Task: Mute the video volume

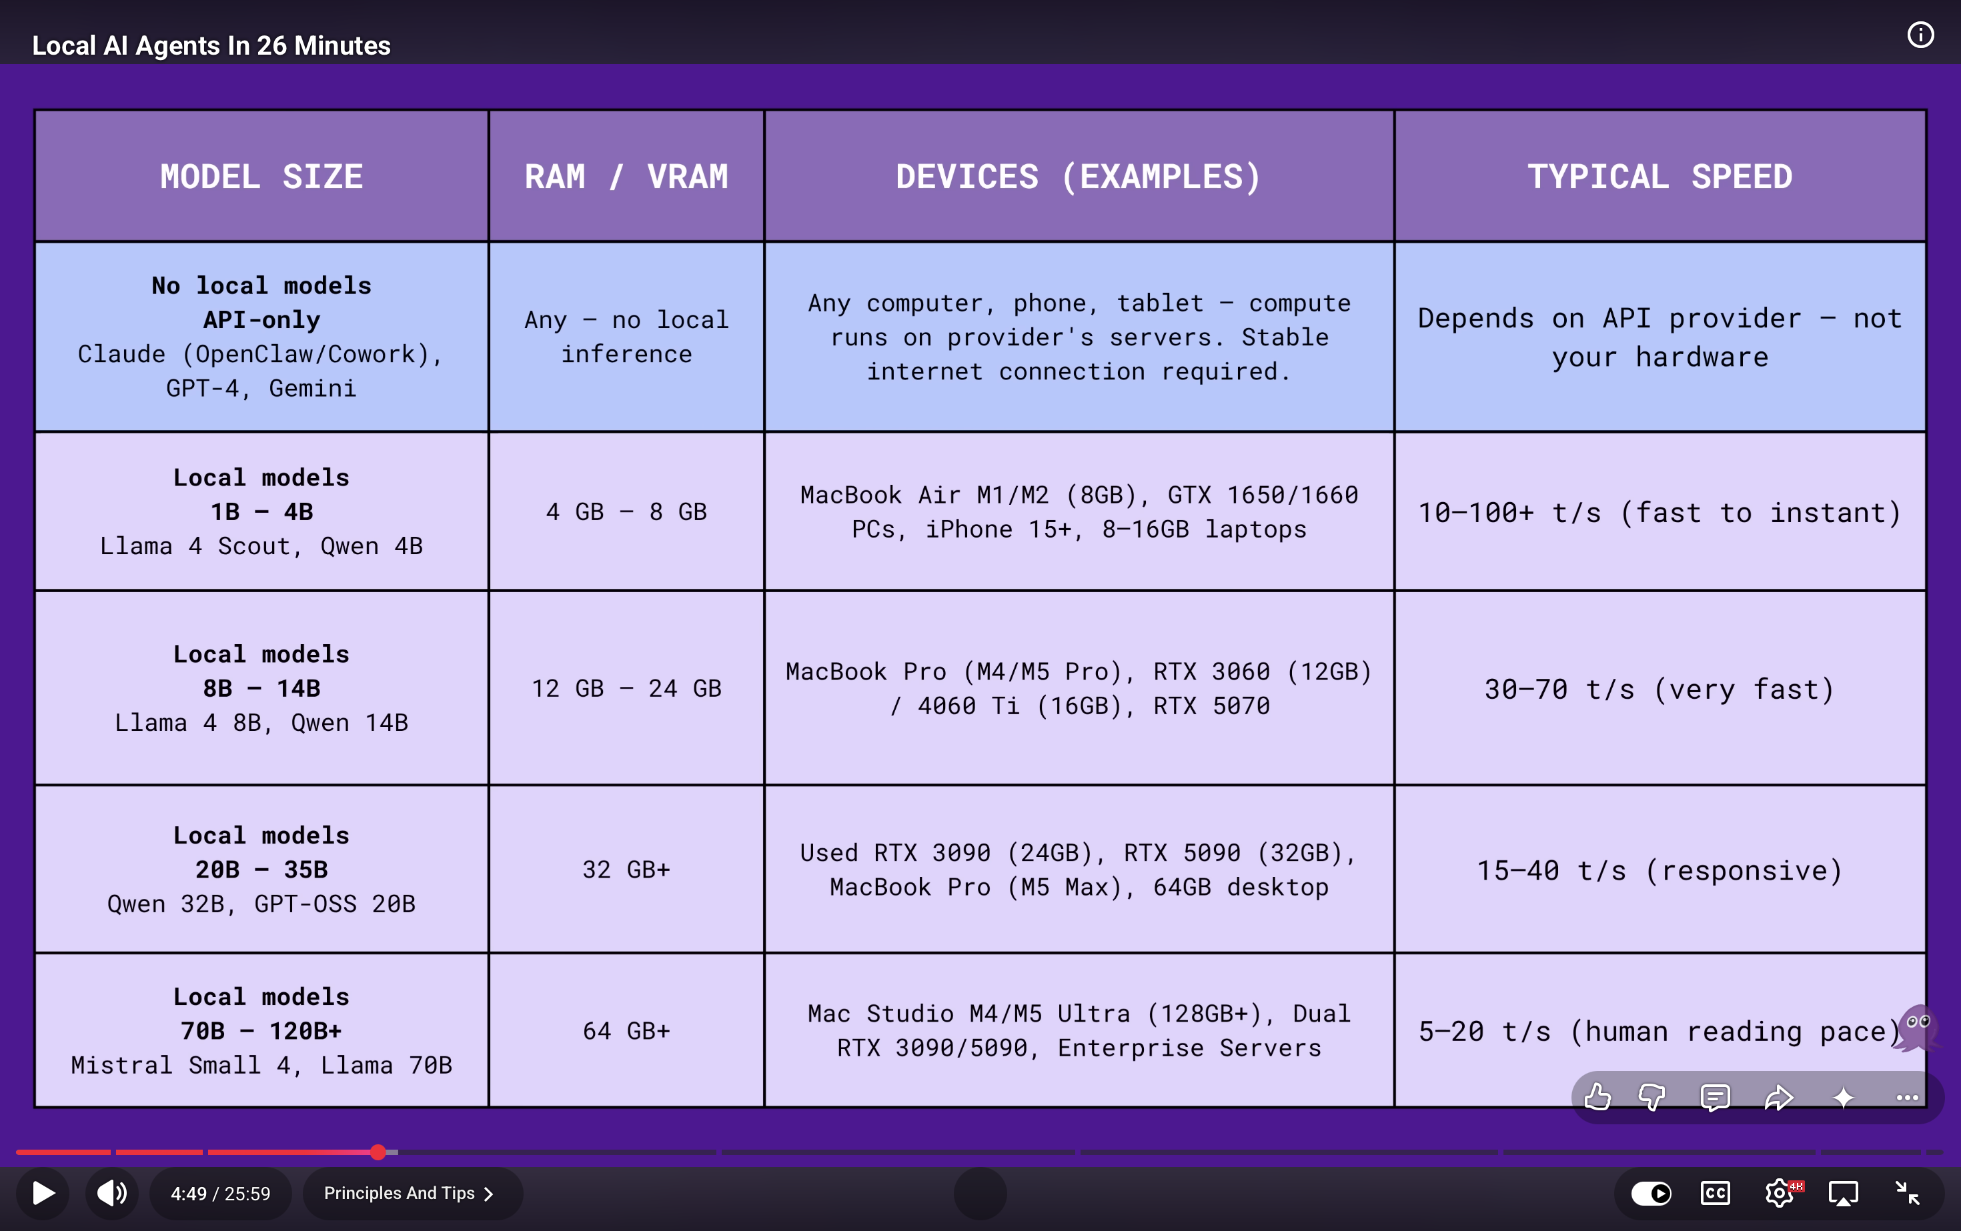Action: [112, 1194]
